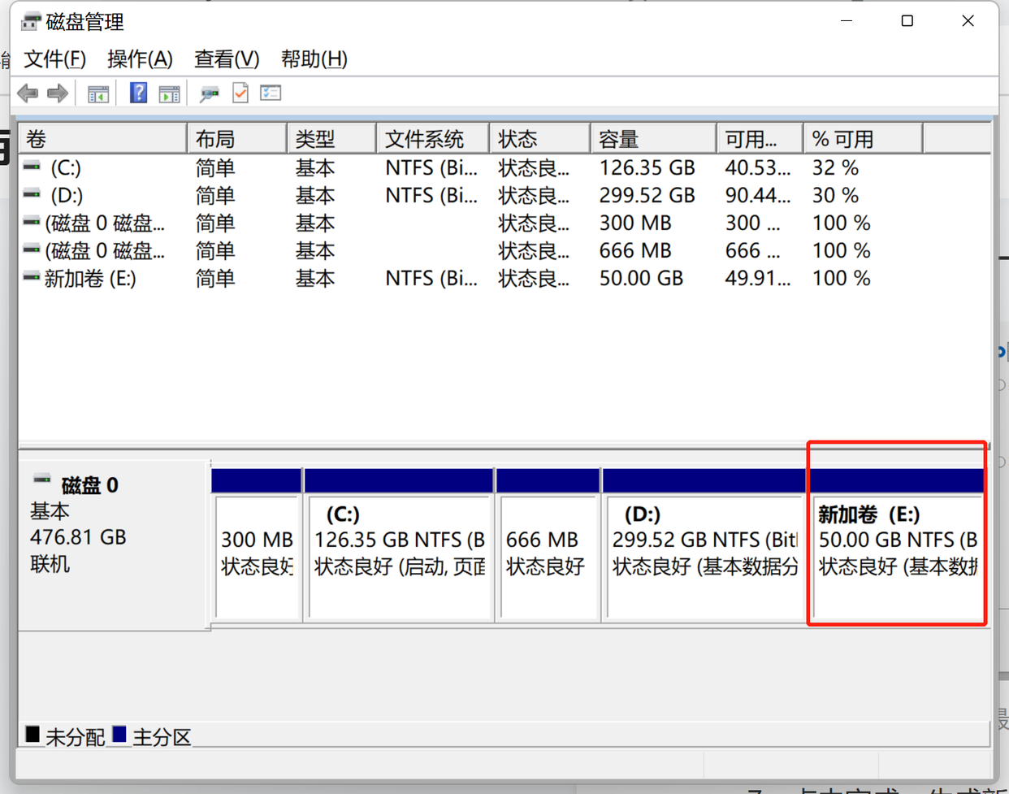Select the drive icon of 300 MB partition row

[x=32, y=222]
